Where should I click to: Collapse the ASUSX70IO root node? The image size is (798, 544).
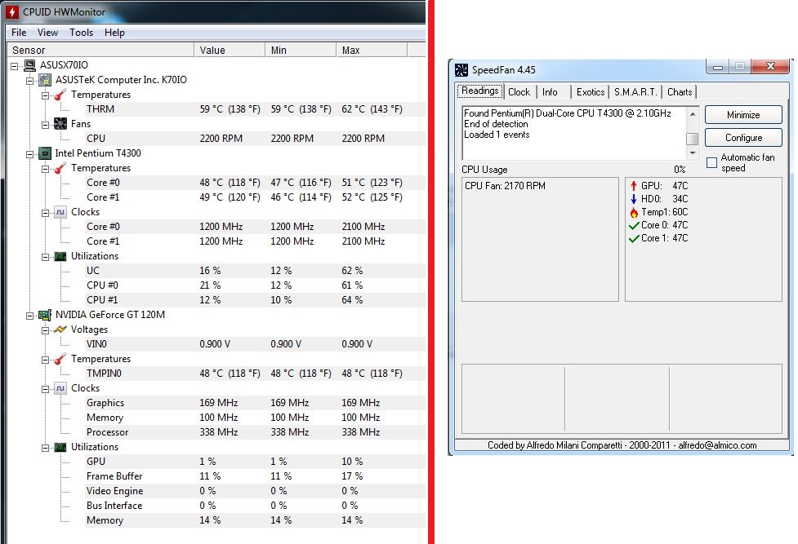click(15, 65)
